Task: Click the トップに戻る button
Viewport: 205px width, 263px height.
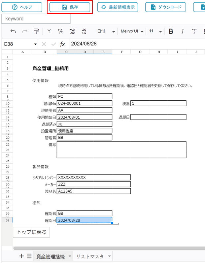Action: [x=31, y=232]
